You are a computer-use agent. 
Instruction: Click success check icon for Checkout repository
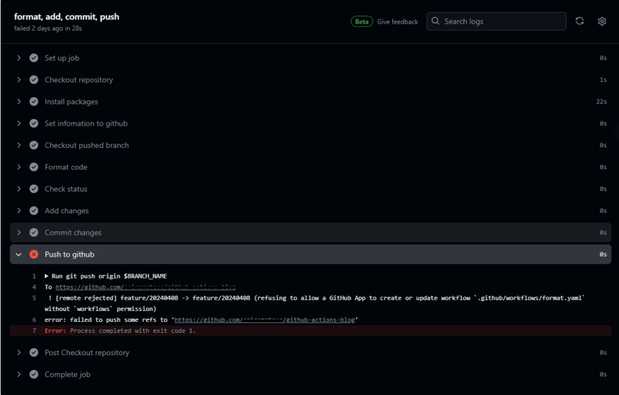click(x=34, y=80)
